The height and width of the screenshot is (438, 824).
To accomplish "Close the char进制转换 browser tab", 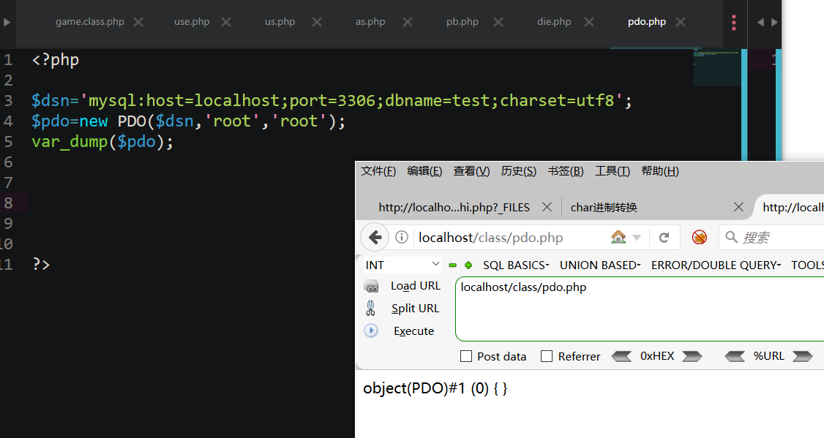I will tap(738, 207).
